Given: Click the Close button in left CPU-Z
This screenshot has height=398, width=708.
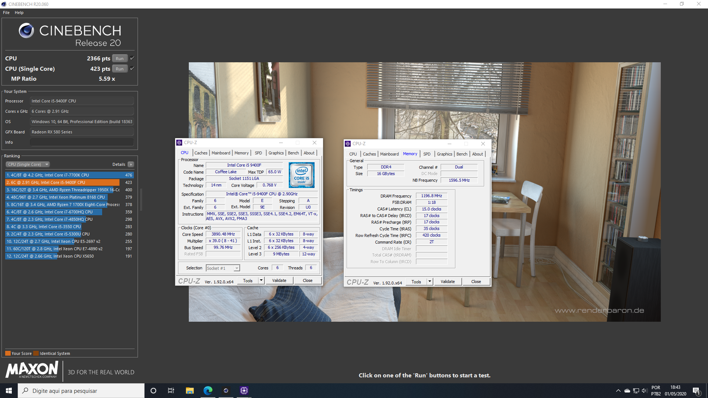Looking at the screenshot, I should [x=308, y=281].
